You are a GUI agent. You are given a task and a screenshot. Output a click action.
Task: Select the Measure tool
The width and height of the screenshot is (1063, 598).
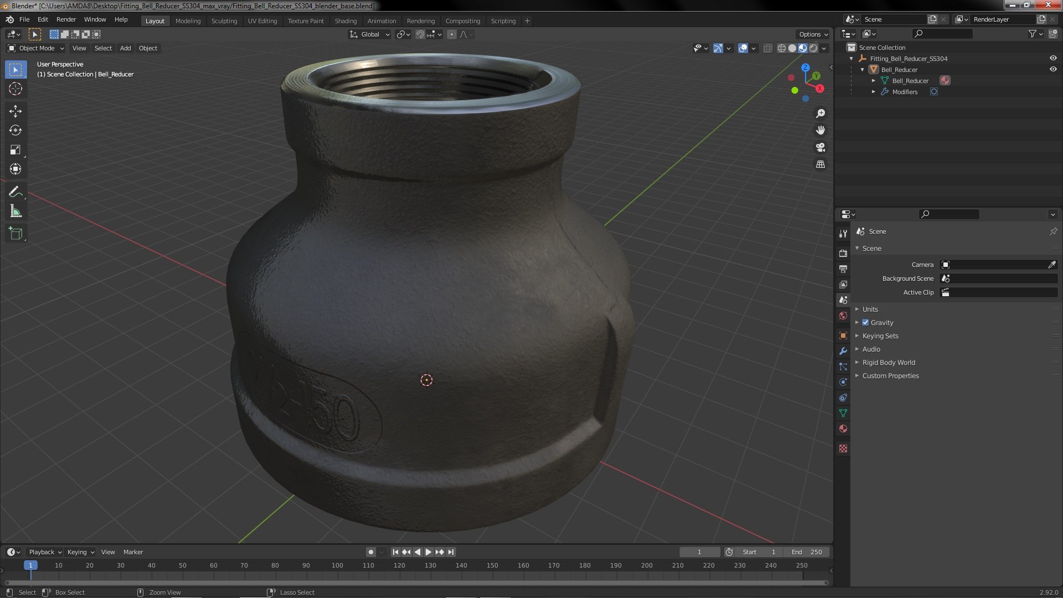(16, 212)
